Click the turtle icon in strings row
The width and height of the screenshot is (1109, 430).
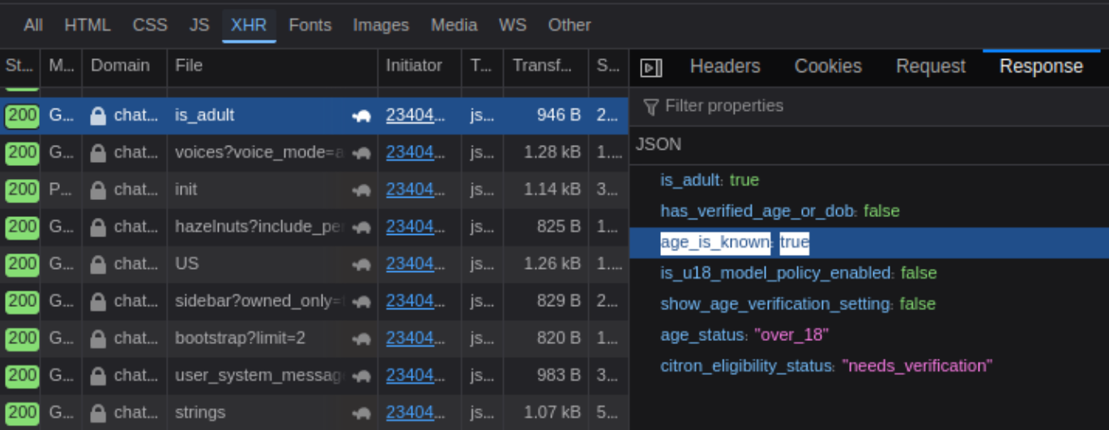[361, 414]
